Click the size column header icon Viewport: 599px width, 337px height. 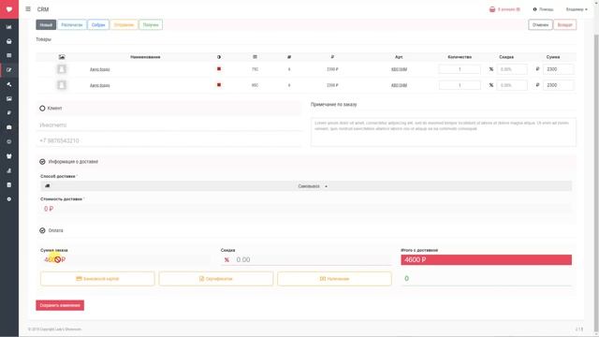[255, 57]
